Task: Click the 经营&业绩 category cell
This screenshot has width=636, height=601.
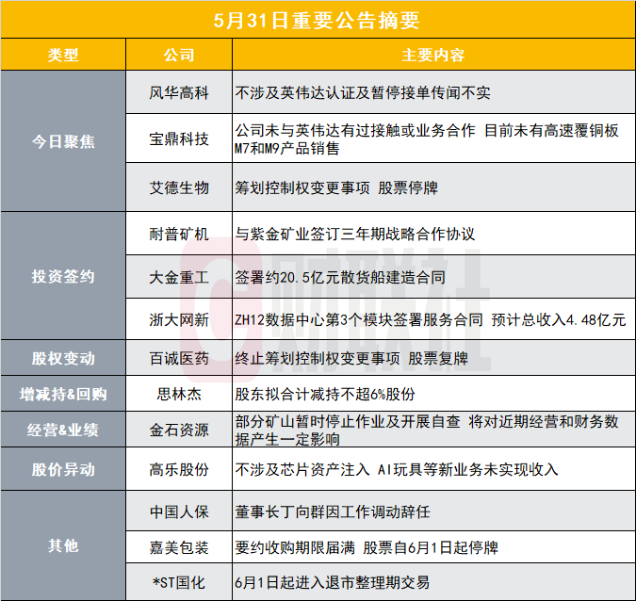Action: pyautogui.click(x=63, y=430)
